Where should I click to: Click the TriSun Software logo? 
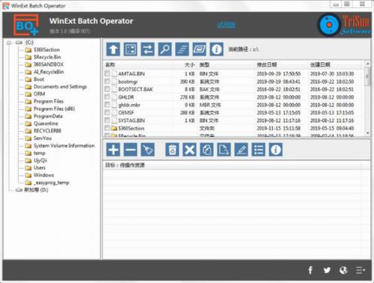click(x=344, y=25)
